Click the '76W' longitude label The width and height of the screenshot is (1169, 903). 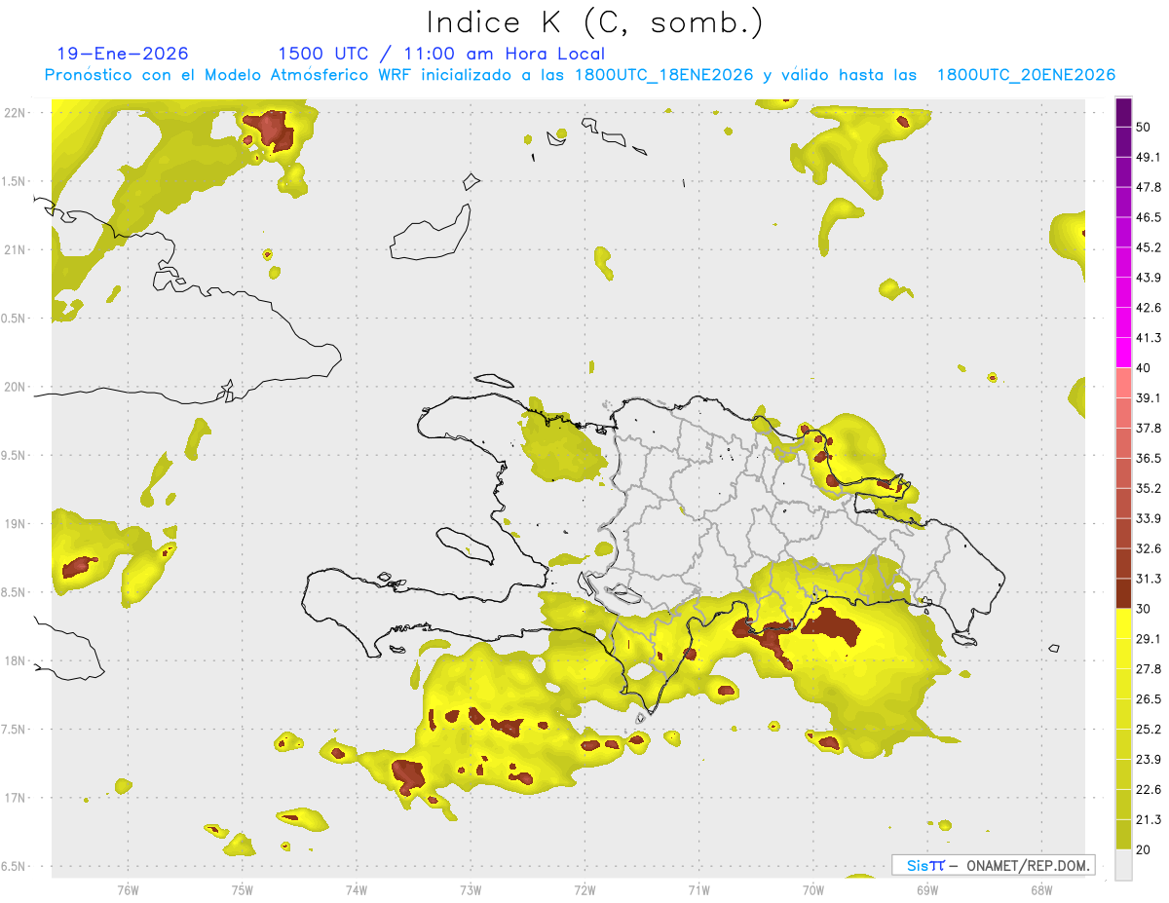128,890
